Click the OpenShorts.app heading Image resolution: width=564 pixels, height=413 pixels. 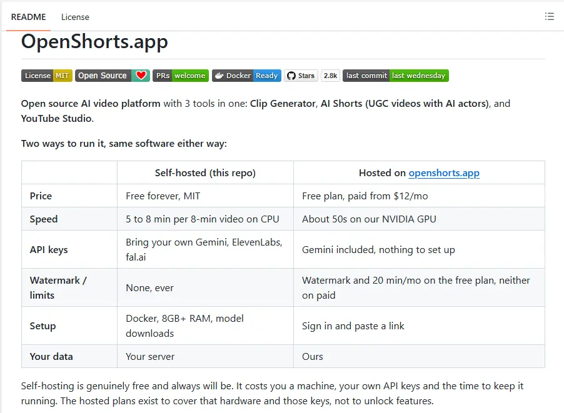pos(94,42)
